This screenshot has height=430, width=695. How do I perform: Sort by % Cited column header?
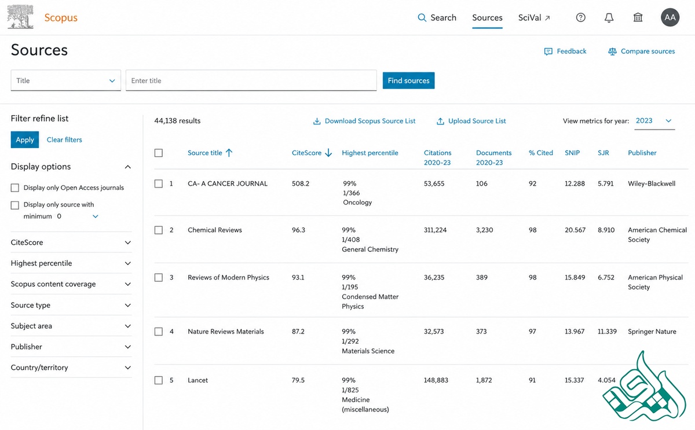(x=541, y=153)
